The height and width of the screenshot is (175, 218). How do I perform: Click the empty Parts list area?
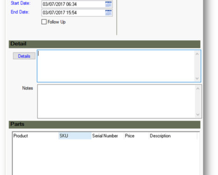(106, 157)
